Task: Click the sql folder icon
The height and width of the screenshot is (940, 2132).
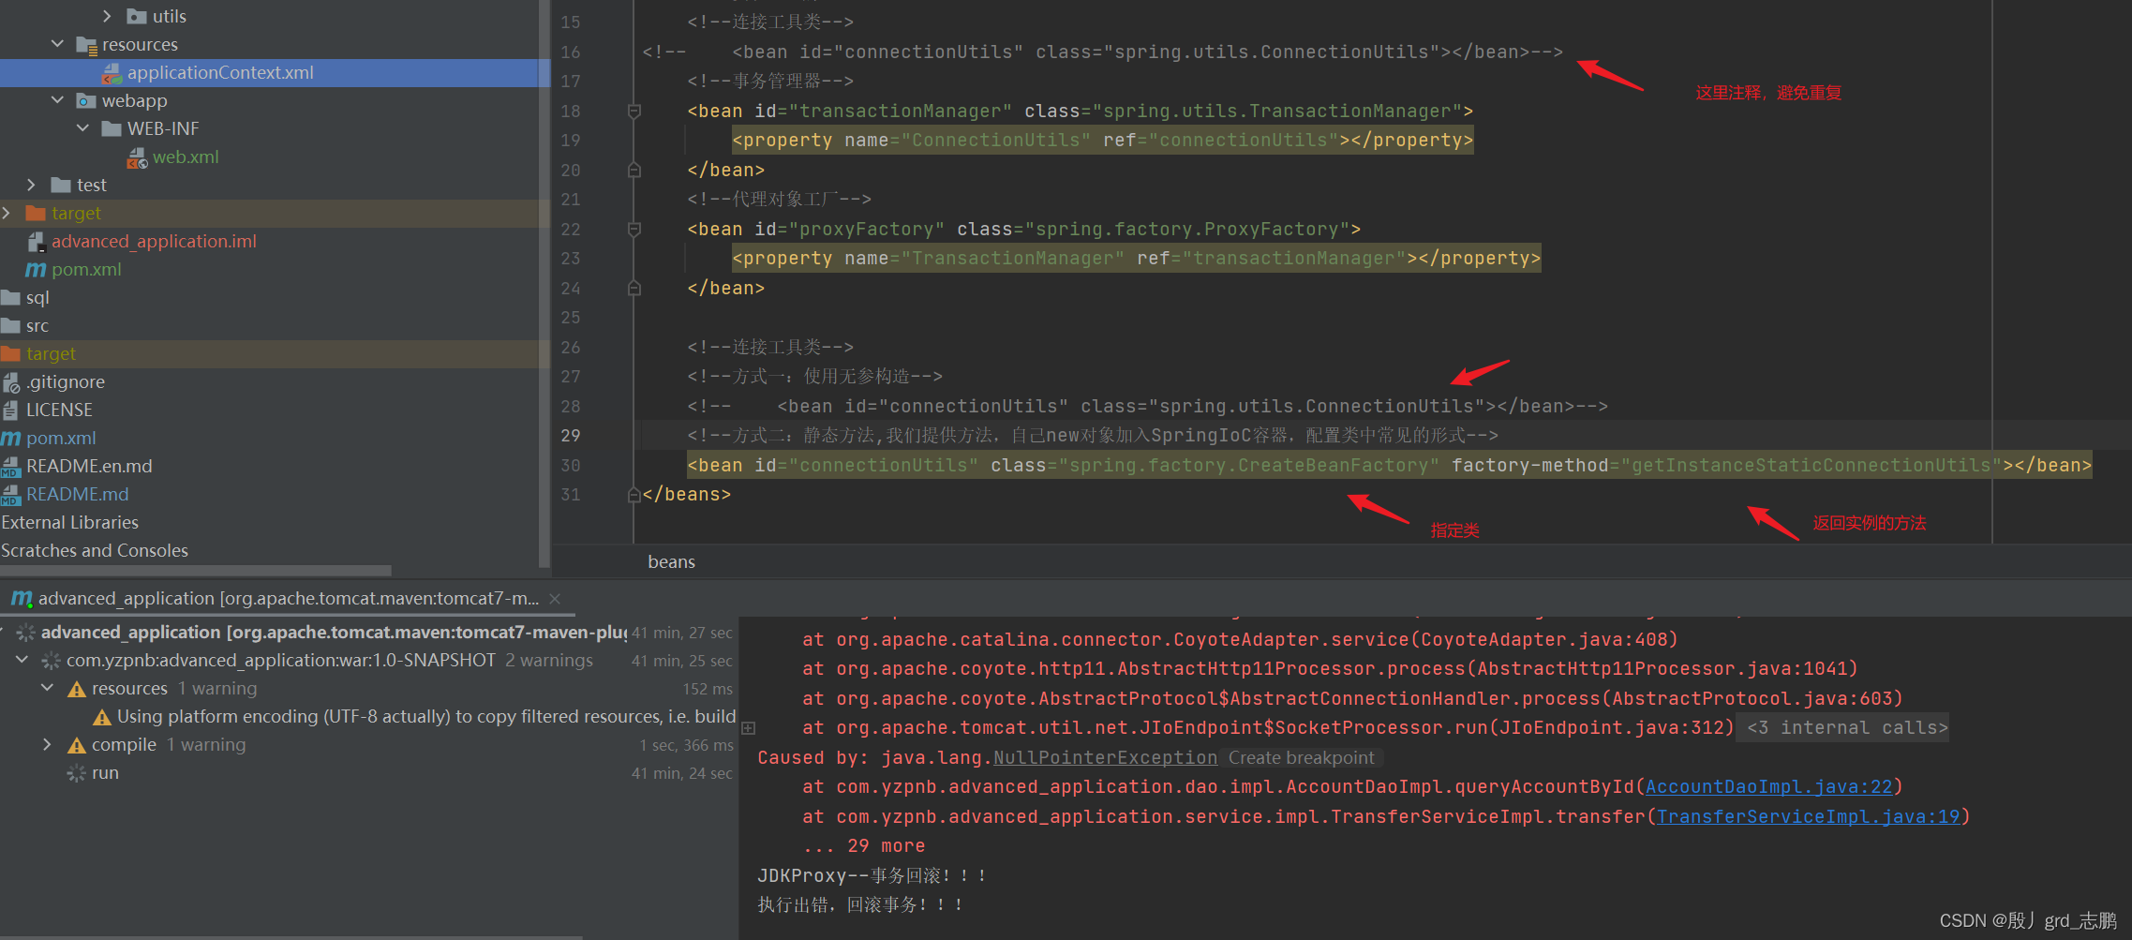Action: 11,297
